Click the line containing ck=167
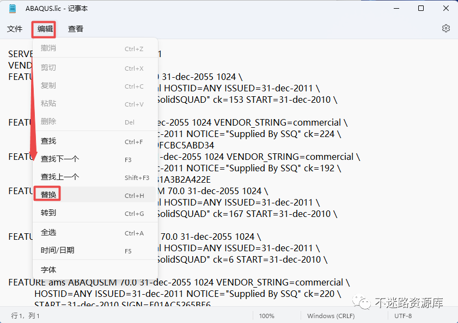The height and width of the screenshot is (323, 458). coord(247,214)
